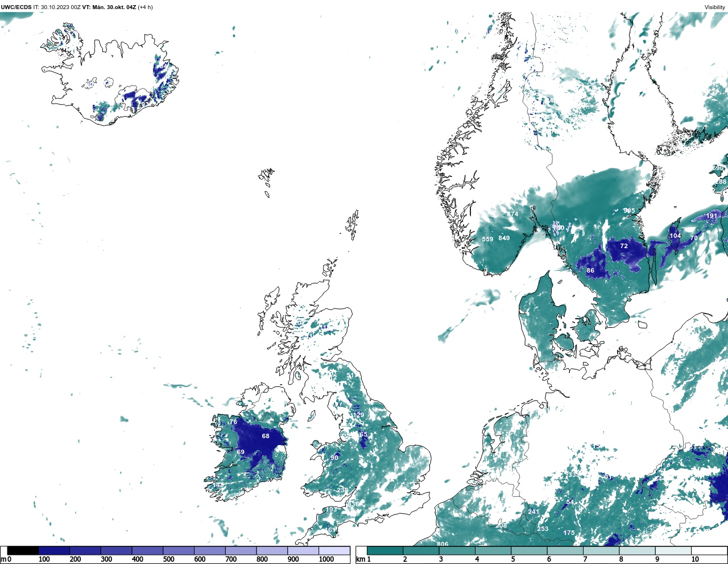Click visibility value '72' over Sweden
728x564 pixels.
[624, 246]
